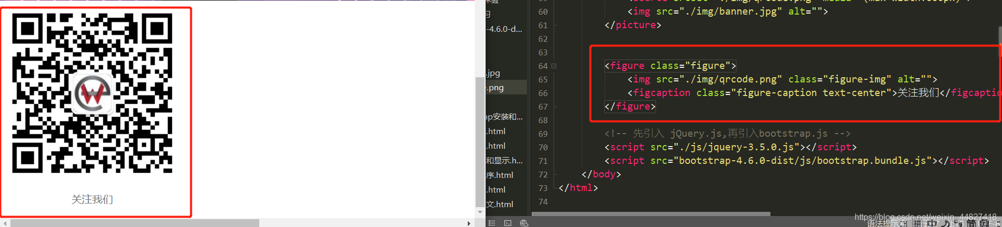Click the browser vertical scrollbar thumb
Viewport: 1002px width, 227px height.
coord(480,142)
